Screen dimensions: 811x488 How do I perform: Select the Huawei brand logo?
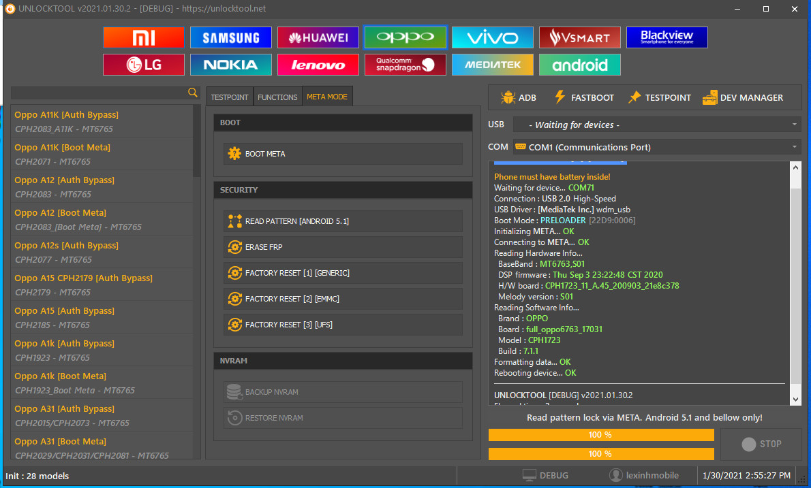tap(318, 37)
